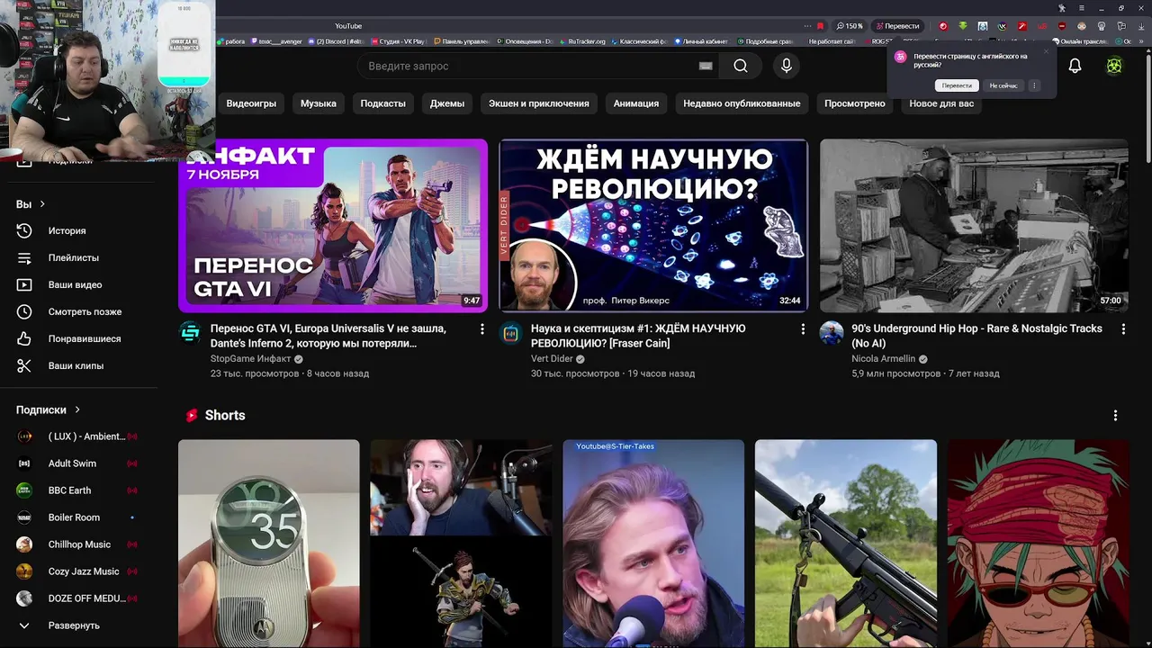Open the Рутракер bookmark in bookmarks bar
The width and height of the screenshot is (1152, 648).
click(x=583, y=41)
